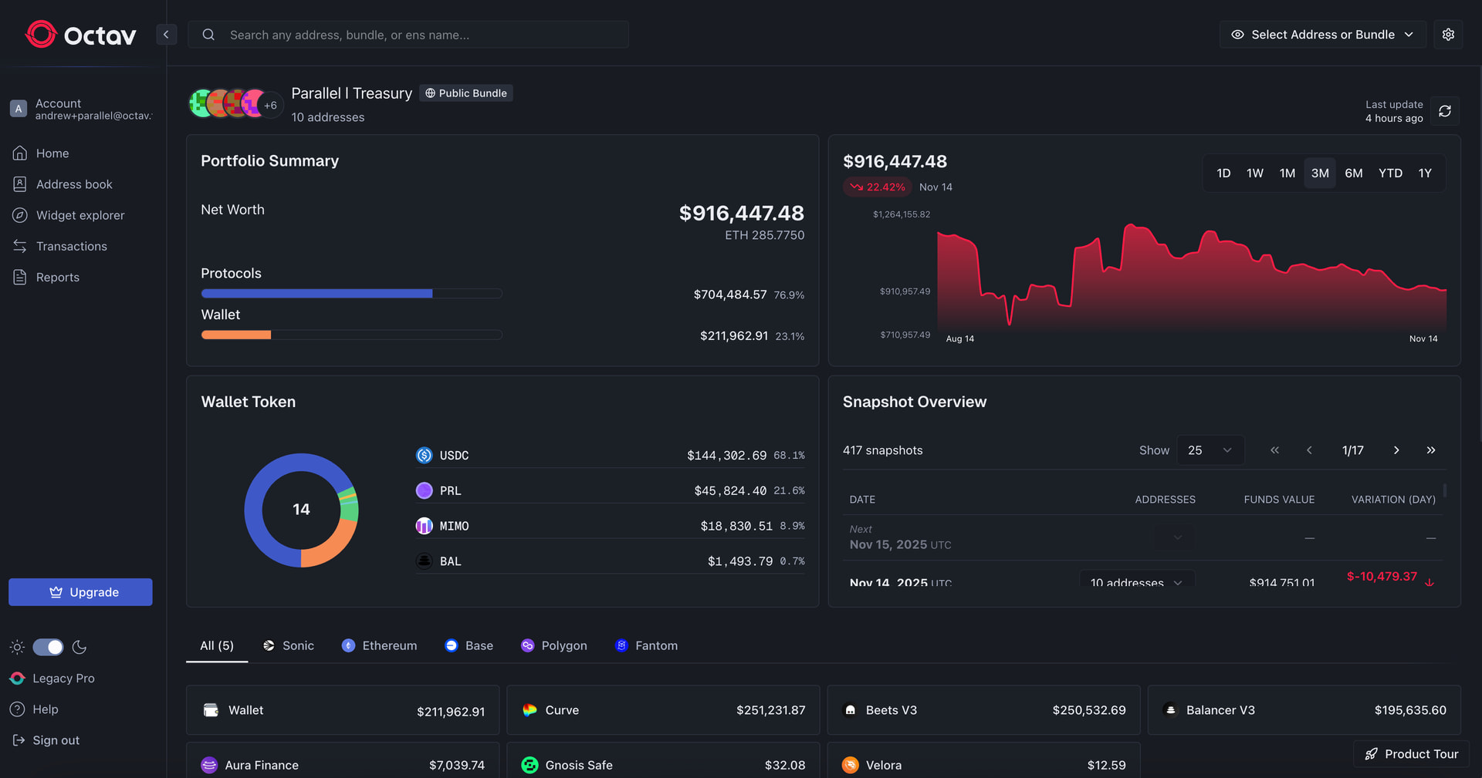Expand the 10 addresses dropdown for Nov 14
The image size is (1482, 778).
pyautogui.click(x=1136, y=581)
